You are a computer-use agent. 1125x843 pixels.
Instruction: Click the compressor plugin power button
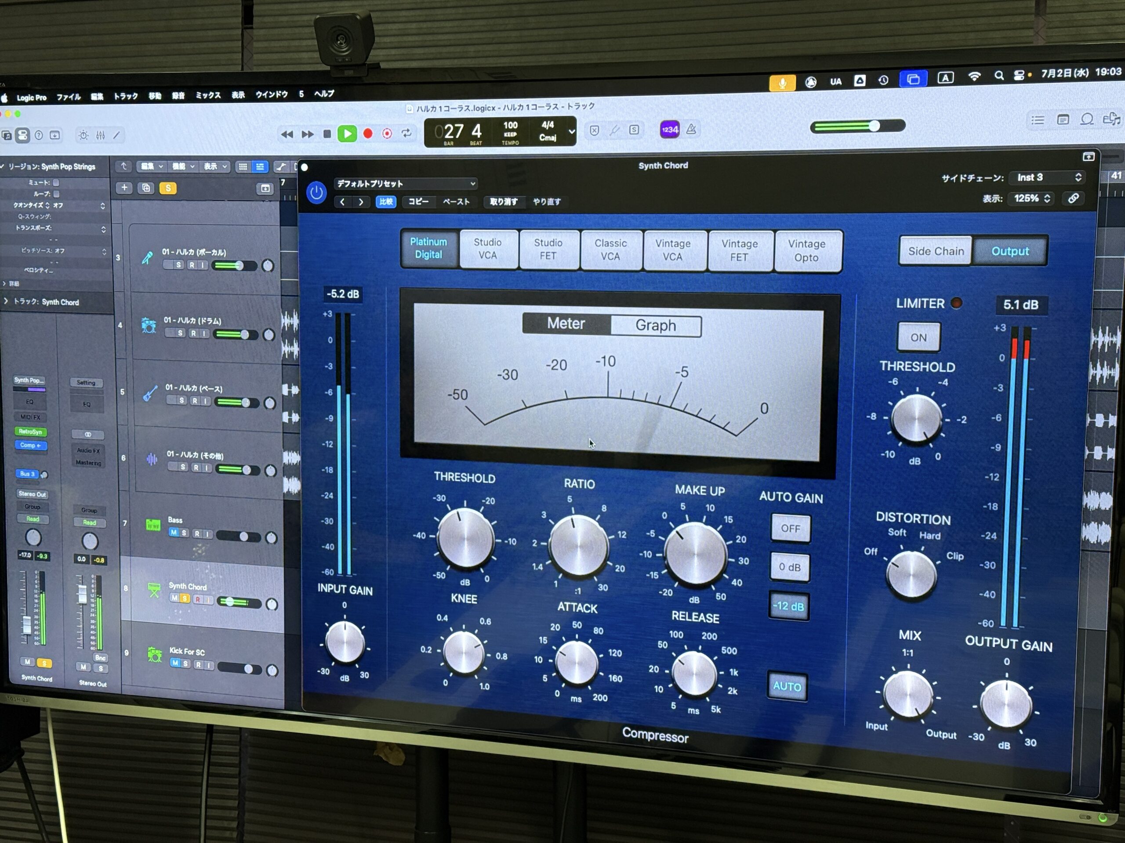[x=316, y=193]
